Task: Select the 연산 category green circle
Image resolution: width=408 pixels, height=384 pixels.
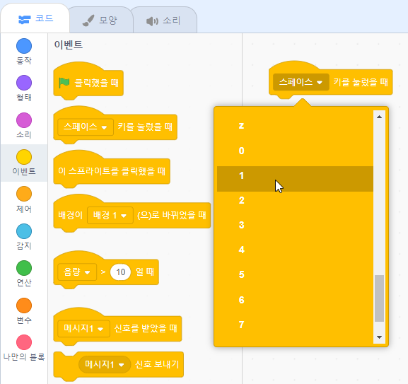Action: (24, 268)
